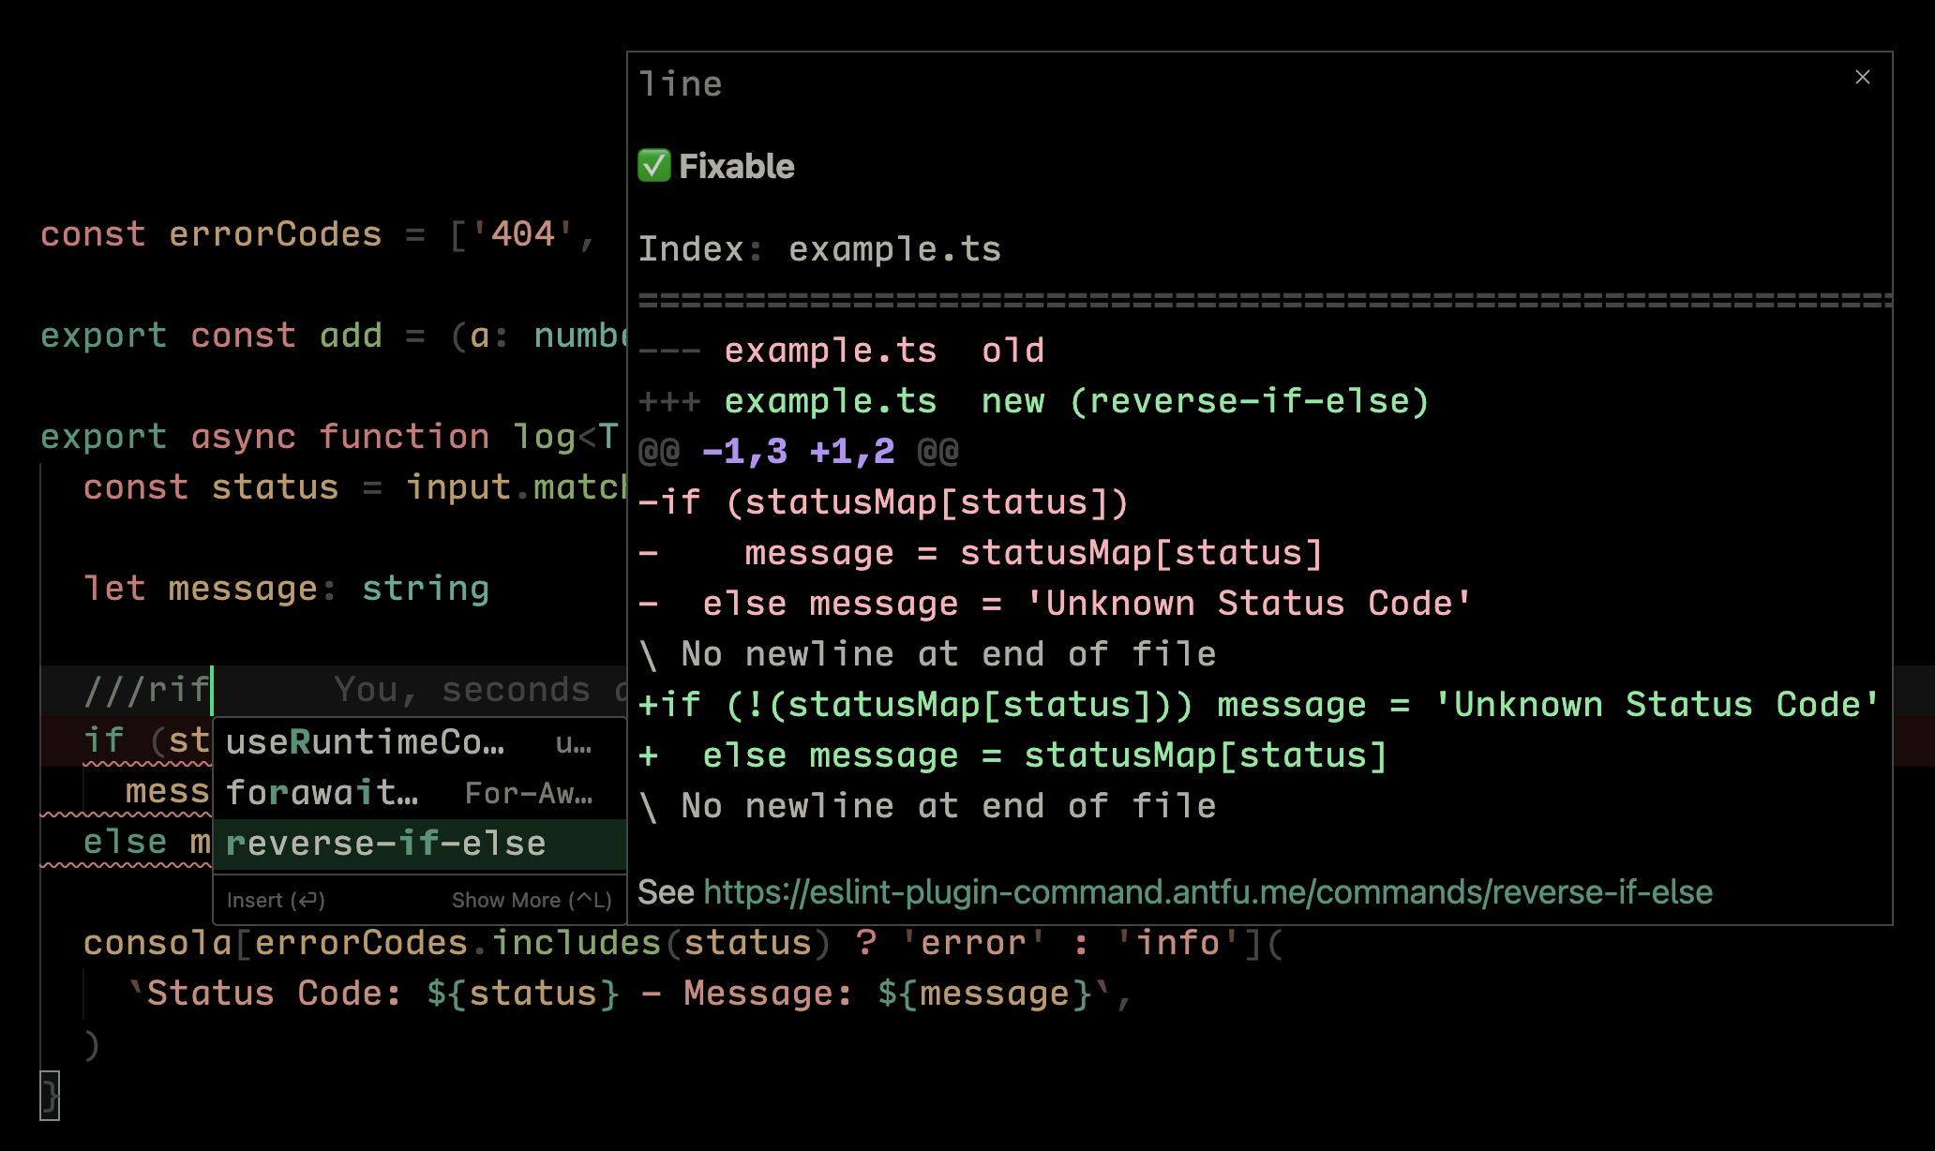This screenshot has width=1935, height=1151.
Task: Choose the useRuntimeCo… completion item
Action: click(x=366, y=742)
